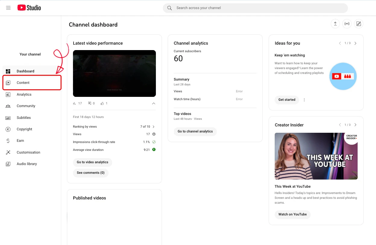The width and height of the screenshot is (376, 245).
Task: Go to next Creator Insider card
Action: (x=355, y=125)
